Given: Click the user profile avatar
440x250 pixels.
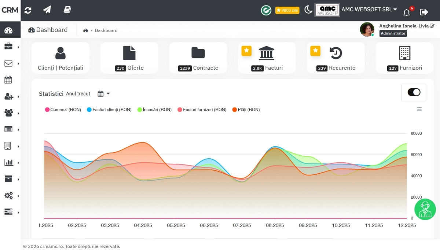Looking at the screenshot, I should (367, 29).
